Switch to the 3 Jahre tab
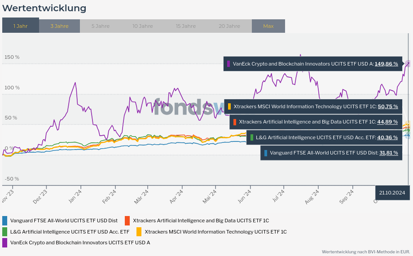 click(59, 26)
